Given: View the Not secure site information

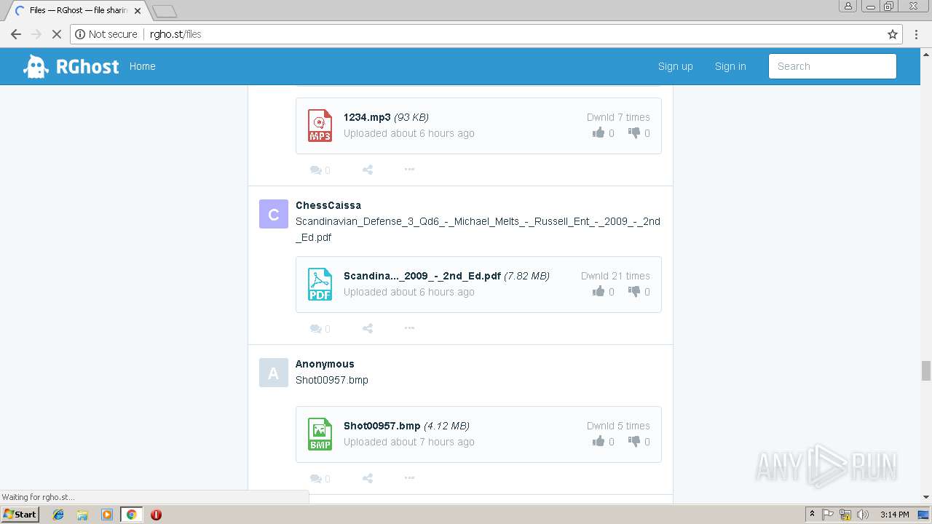Looking at the screenshot, I should pyautogui.click(x=106, y=34).
